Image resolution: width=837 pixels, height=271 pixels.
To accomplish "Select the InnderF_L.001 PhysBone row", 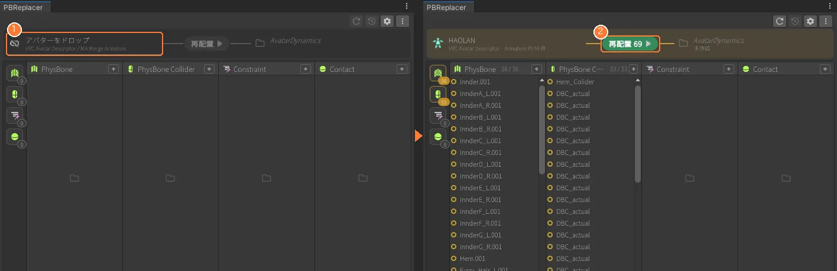I will 494,211.
